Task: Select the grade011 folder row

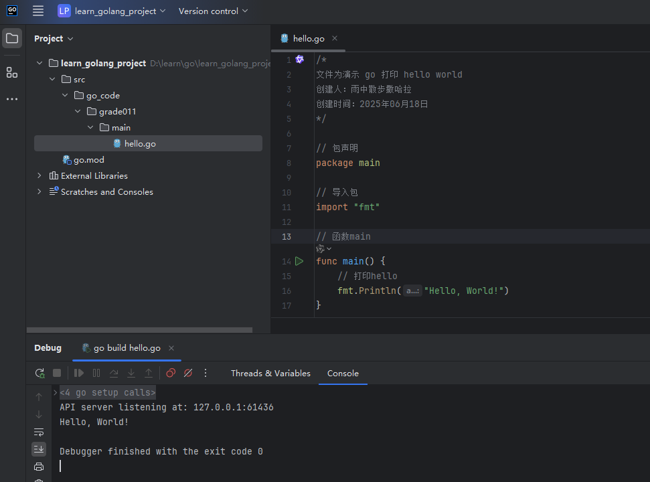Action: click(x=148, y=112)
